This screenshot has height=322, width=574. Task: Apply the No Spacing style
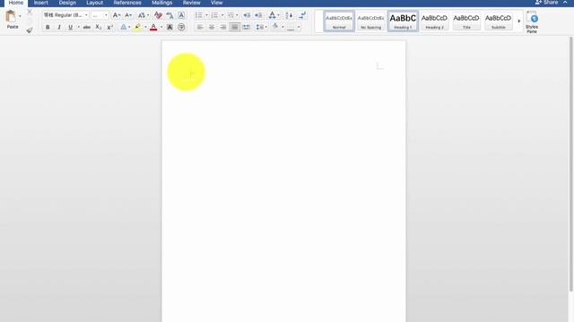tap(370, 21)
